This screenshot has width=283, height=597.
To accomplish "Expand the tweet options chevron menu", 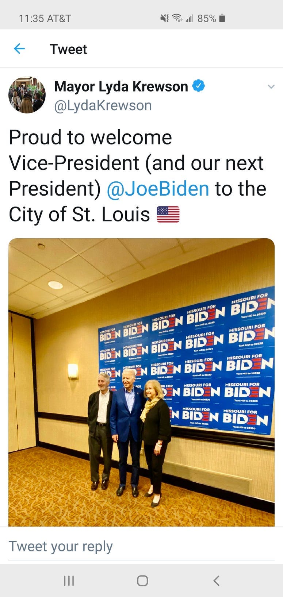I will pyautogui.click(x=271, y=86).
